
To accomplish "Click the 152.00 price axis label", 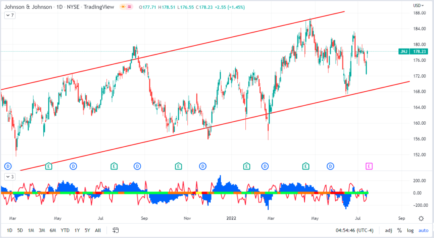I will (420, 155).
